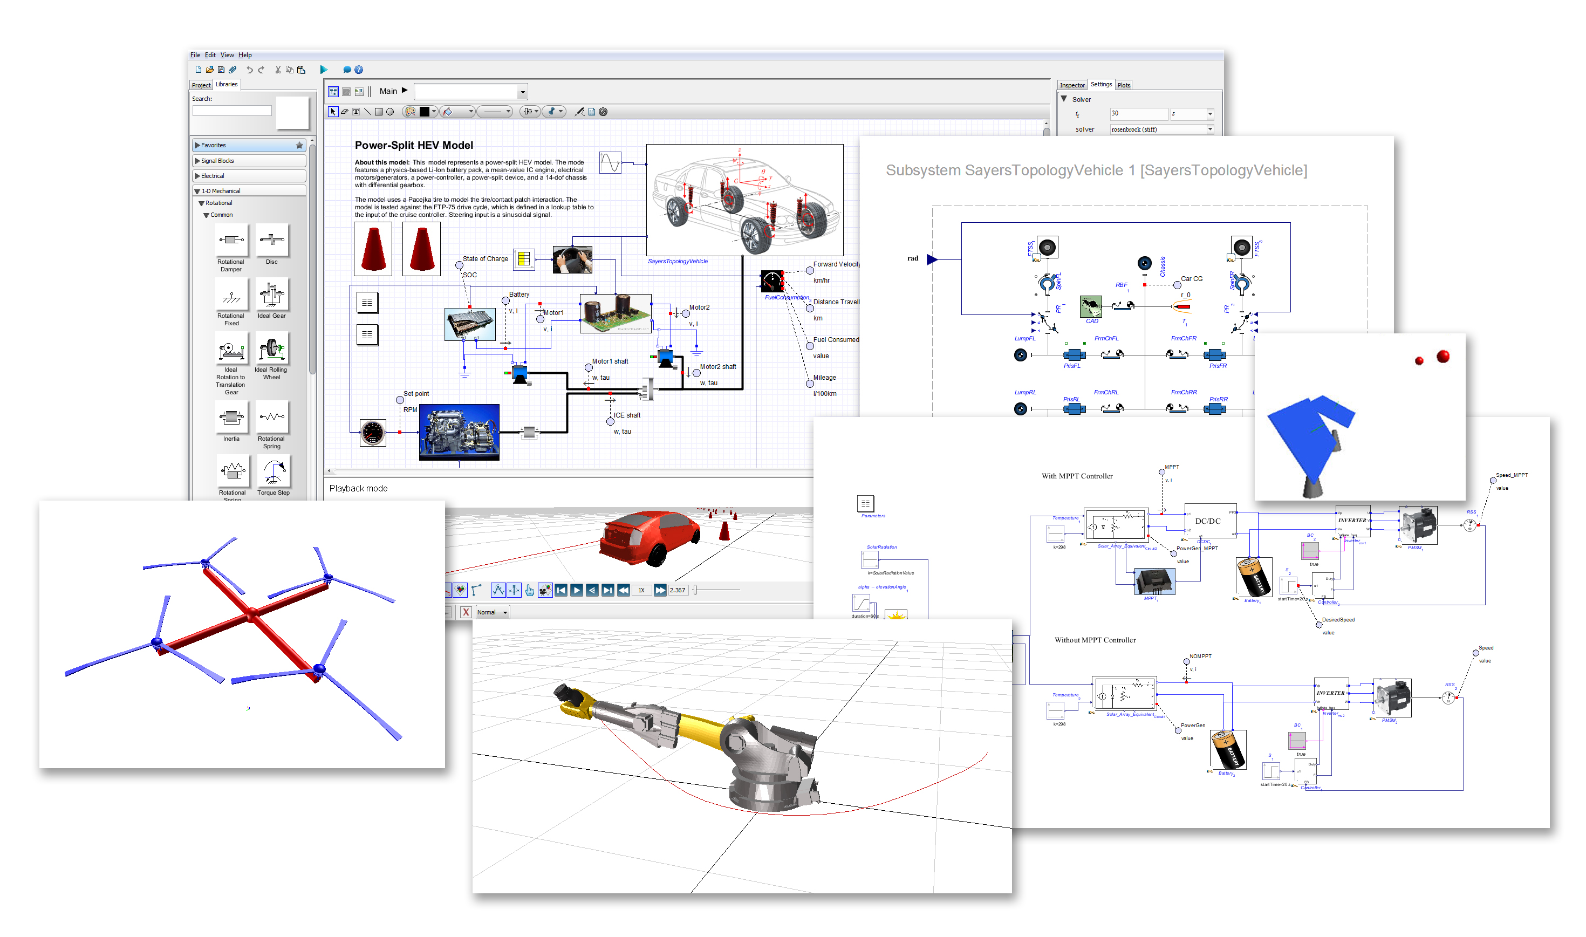Play the 3D animation

pyautogui.click(x=577, y=590)
